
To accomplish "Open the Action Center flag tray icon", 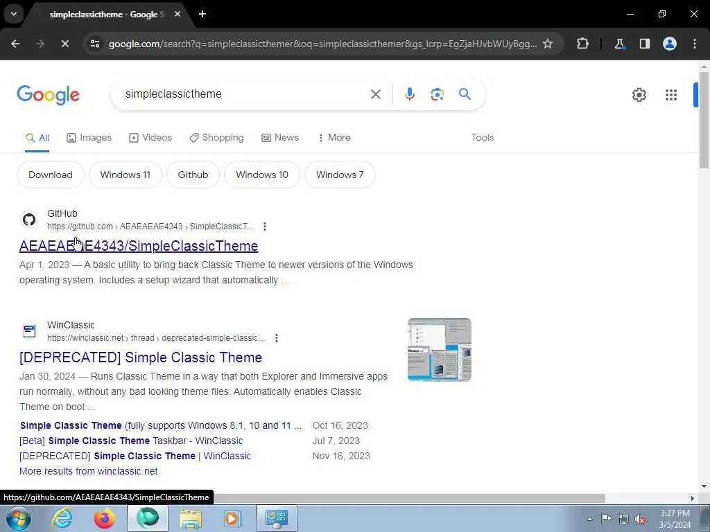I will 606,519.
